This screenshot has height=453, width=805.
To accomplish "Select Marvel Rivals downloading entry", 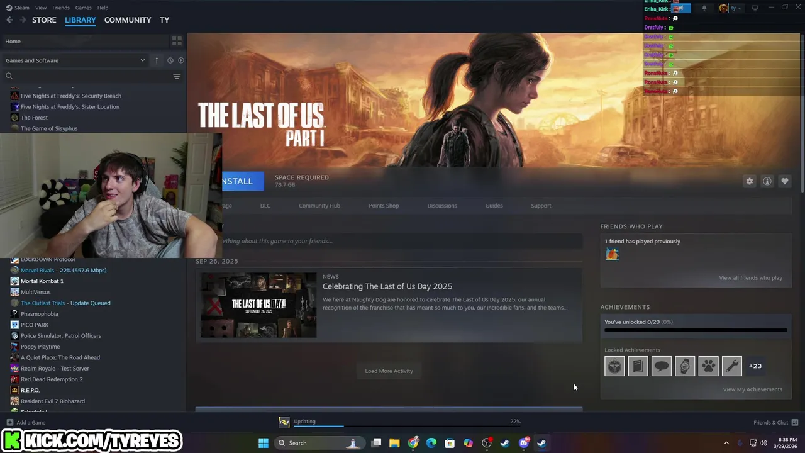I will click(64, 271).
